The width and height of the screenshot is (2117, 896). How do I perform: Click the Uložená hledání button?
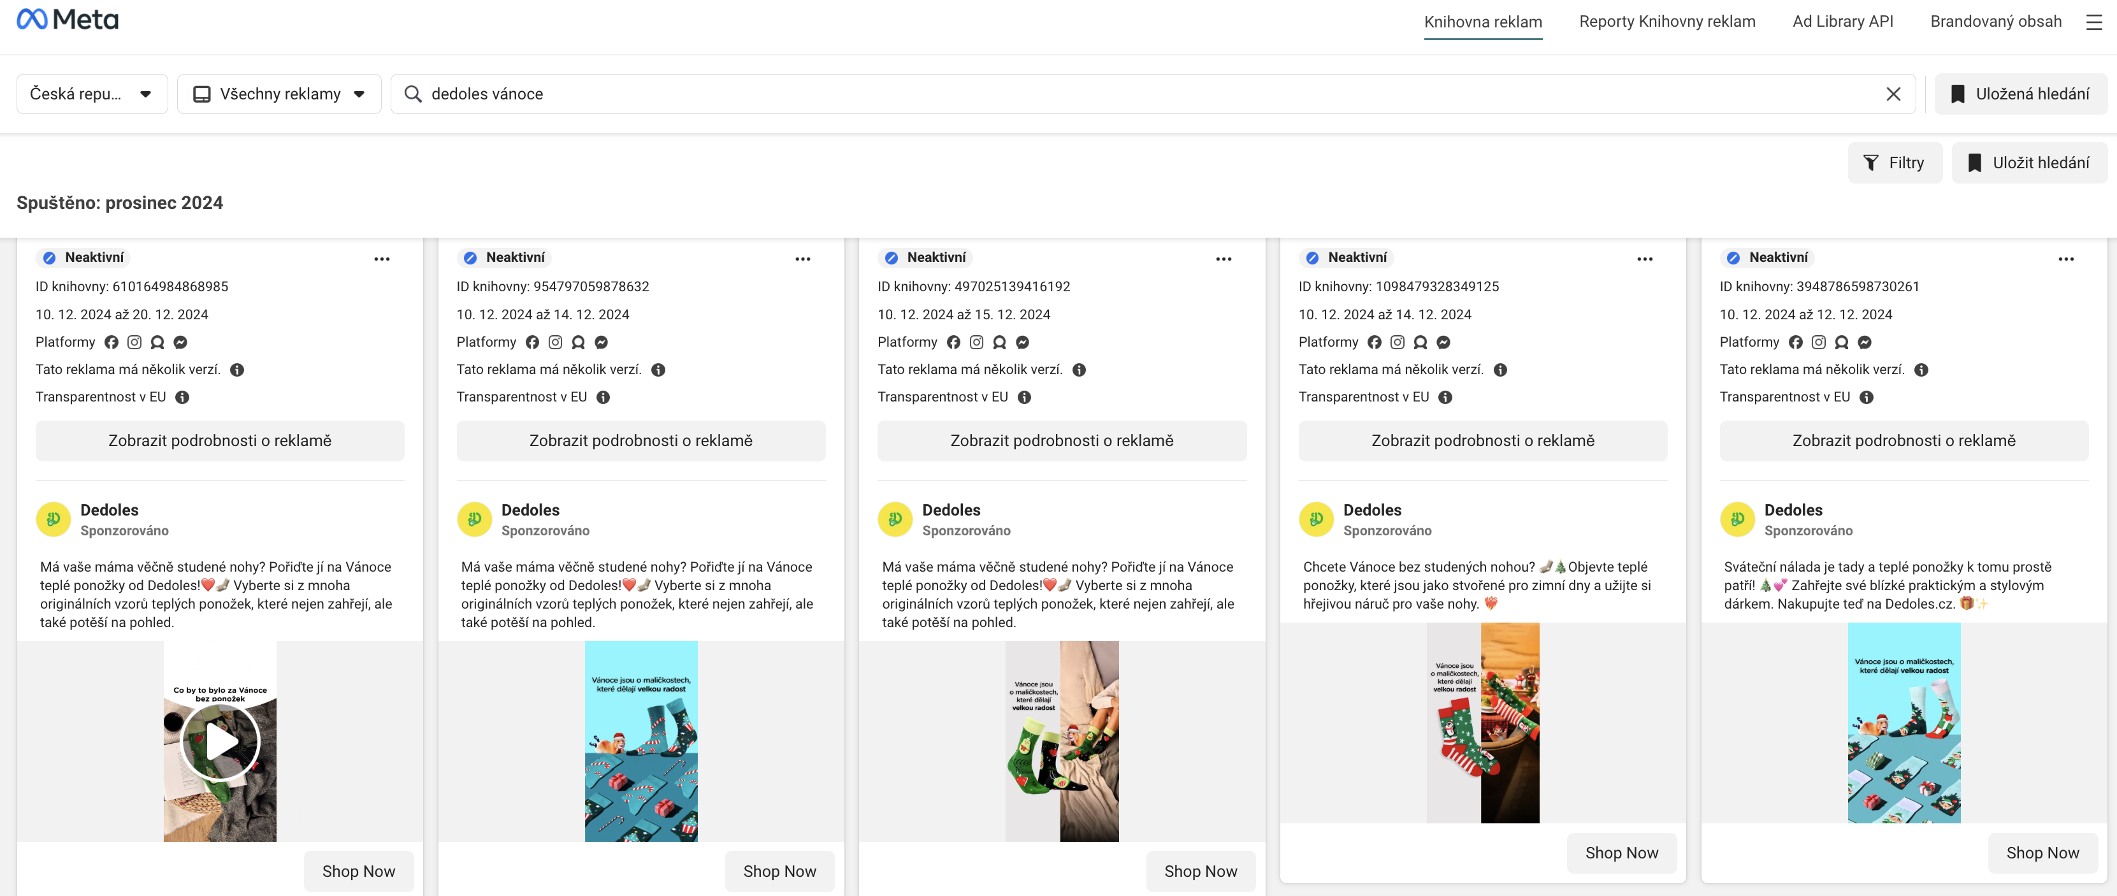(2021, 94)
